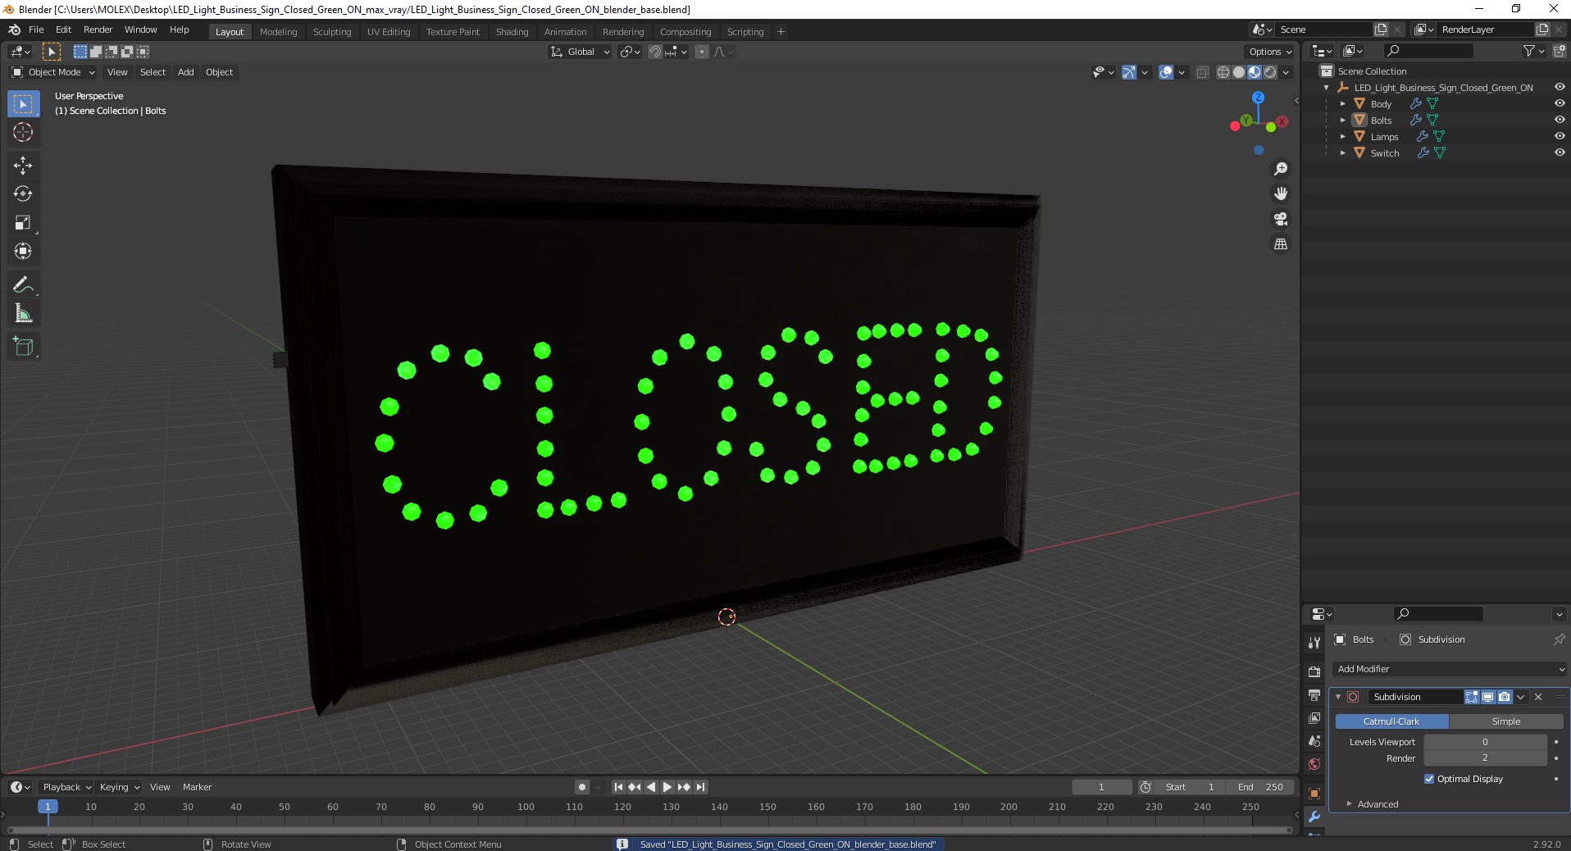Open the Add Modifier dropdown
The image size is (1571, 851).
click(x=1449, y=669)
